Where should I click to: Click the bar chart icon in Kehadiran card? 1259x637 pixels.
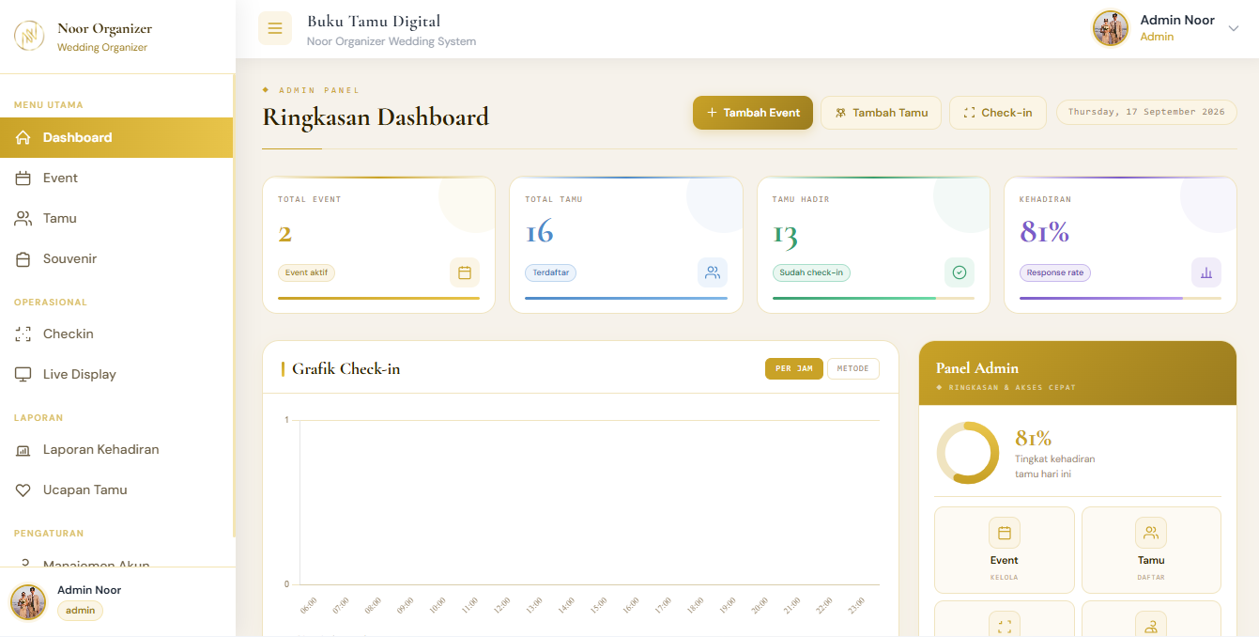(x=1206, y=272)
